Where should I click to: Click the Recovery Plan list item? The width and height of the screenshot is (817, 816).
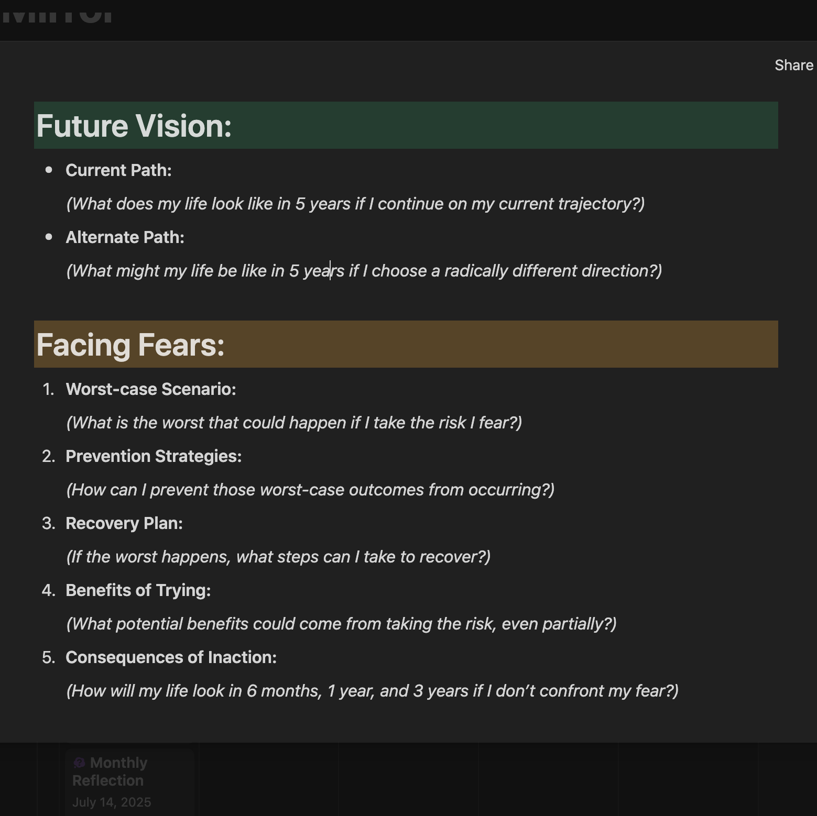124,523
